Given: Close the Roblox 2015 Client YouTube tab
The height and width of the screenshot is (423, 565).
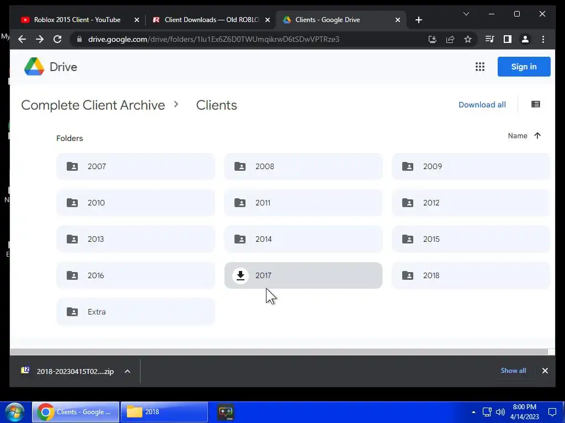Looking at the screenshot, I should (137, 20).
